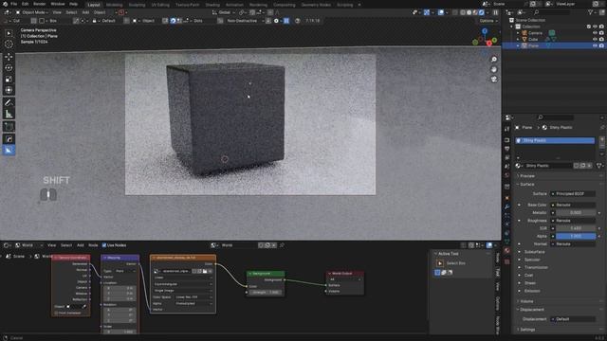
Task: Open the Modifier wrench properties tab icon
Action: click(x=507, y=206)
